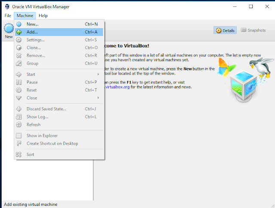Click the Discard Saved State arrow icon
275x208 pixels.
(19, 109)
